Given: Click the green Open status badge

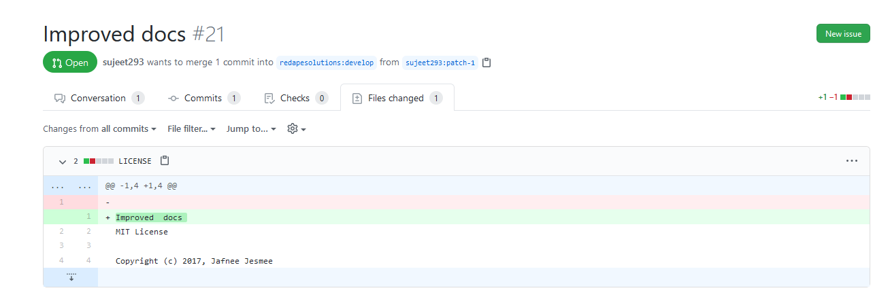Looking at the screenshot, I should tap(70, 62).
